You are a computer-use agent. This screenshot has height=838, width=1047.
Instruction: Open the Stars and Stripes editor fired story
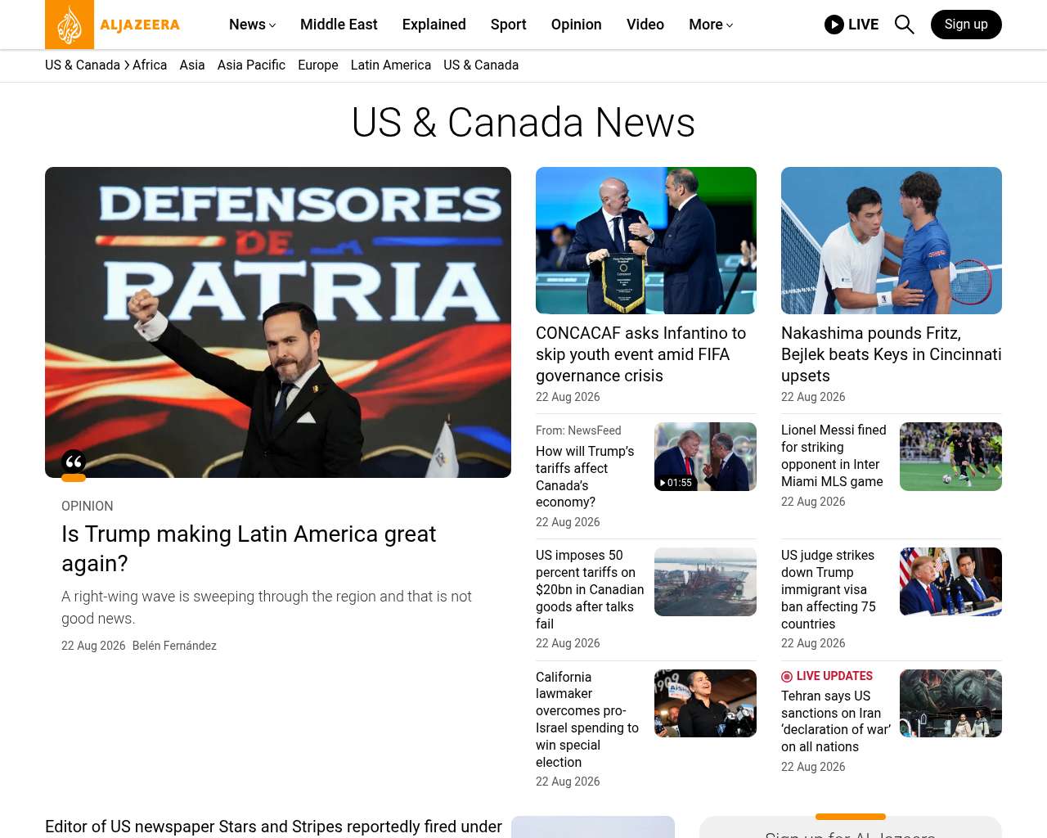click(273, 827)
